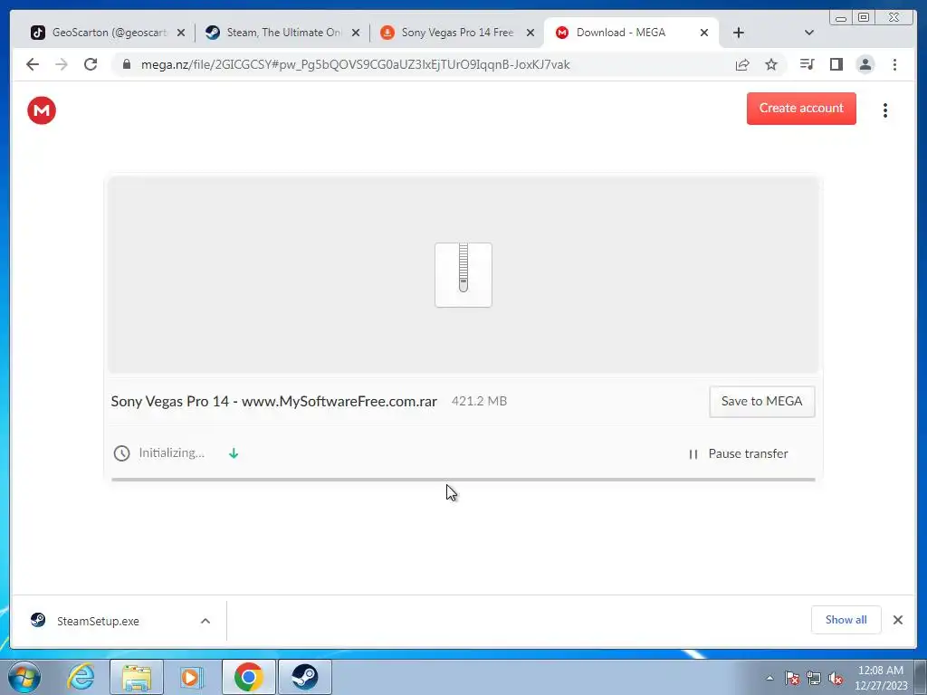
Task: Click the clock icon beside Initializing
Action: tap(122, 453)
